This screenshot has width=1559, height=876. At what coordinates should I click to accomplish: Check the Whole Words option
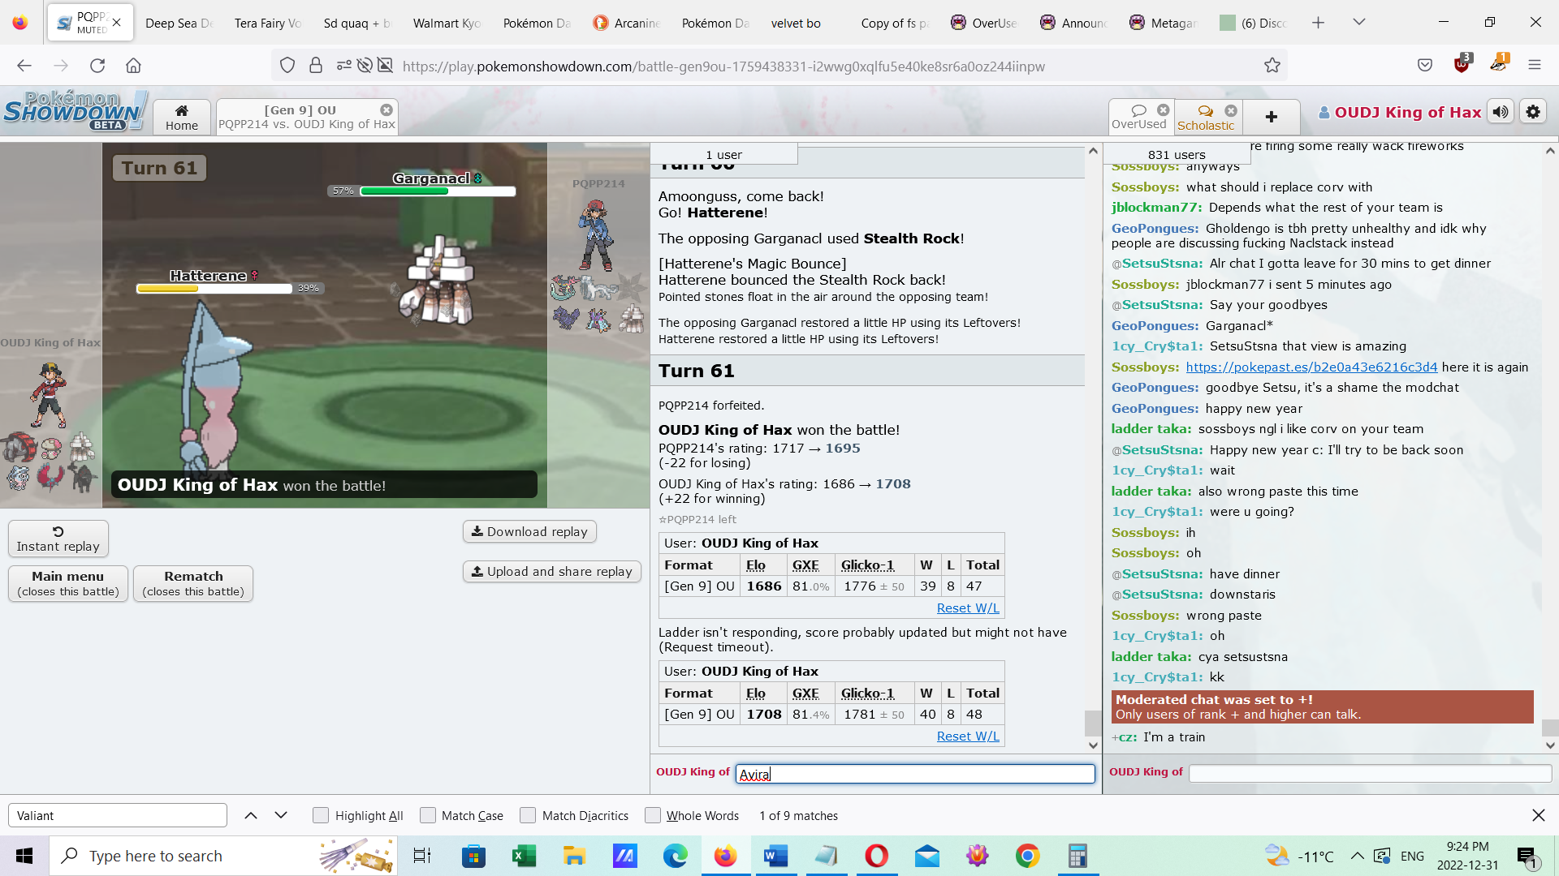[x=653, y=816]
